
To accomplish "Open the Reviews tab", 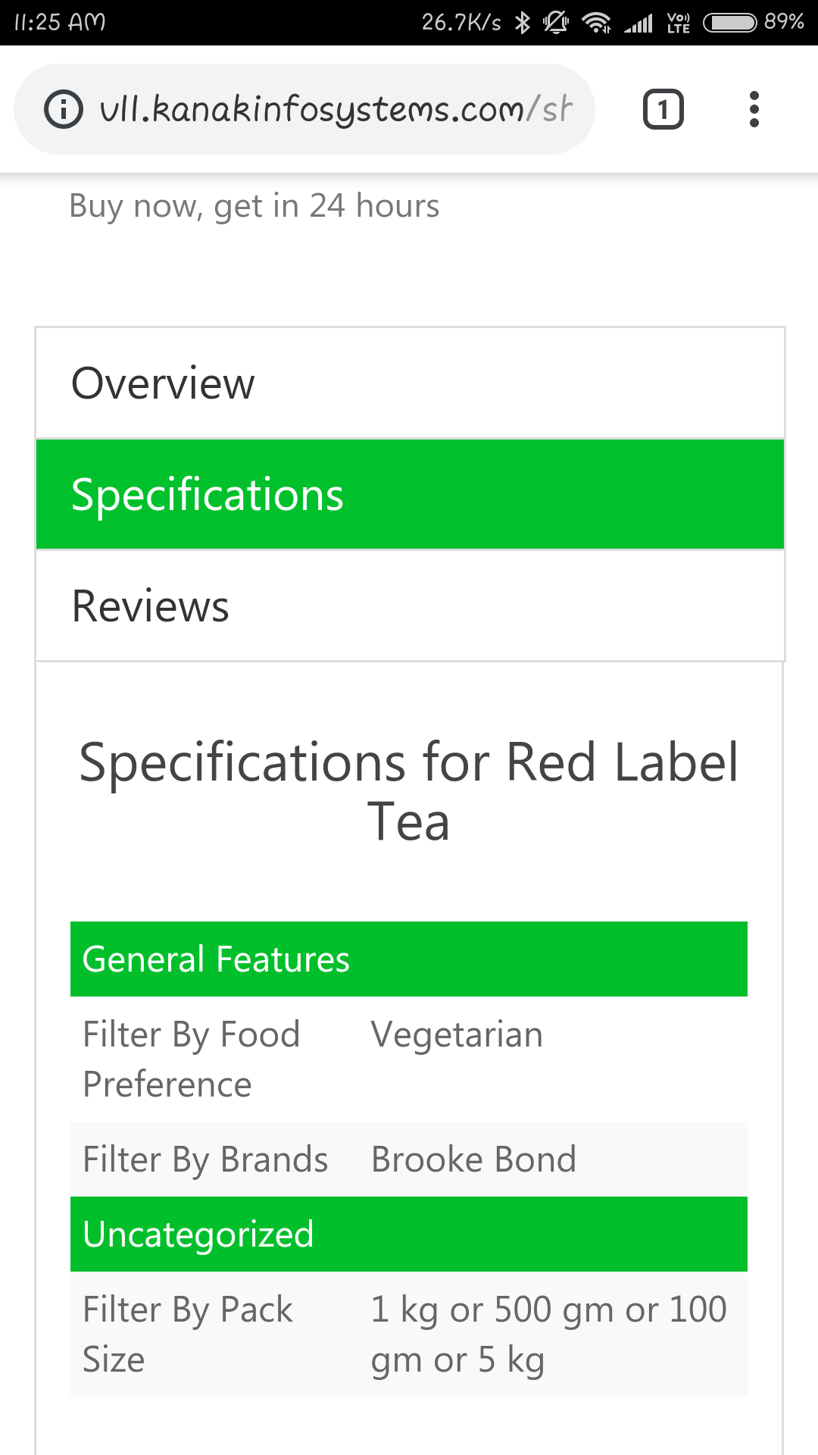I will pyautogui.click(x=410, y=605).
